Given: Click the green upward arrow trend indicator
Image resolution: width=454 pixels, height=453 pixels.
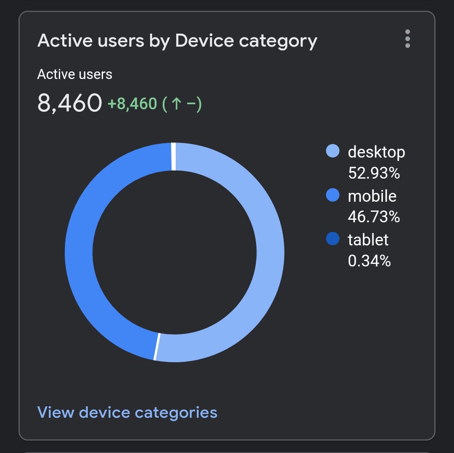Looking at the screenshot, I should [x=177, y=104].
